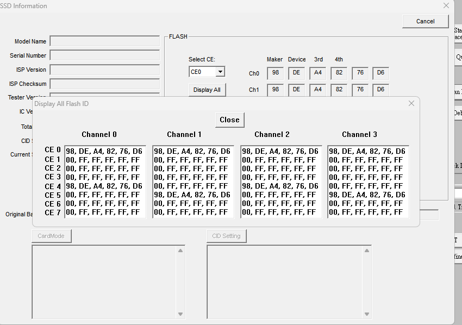Select Channel 0 CE 0 flash ID row
This screenshot has width=462, height=325.
105,151
